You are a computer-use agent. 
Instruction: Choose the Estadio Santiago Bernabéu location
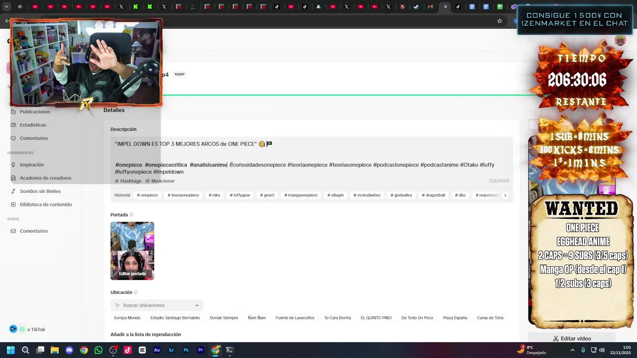(175, 318)
